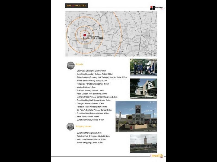Open the school building photo
Viewport: 217px width, 162px height.
click(143, 88)
